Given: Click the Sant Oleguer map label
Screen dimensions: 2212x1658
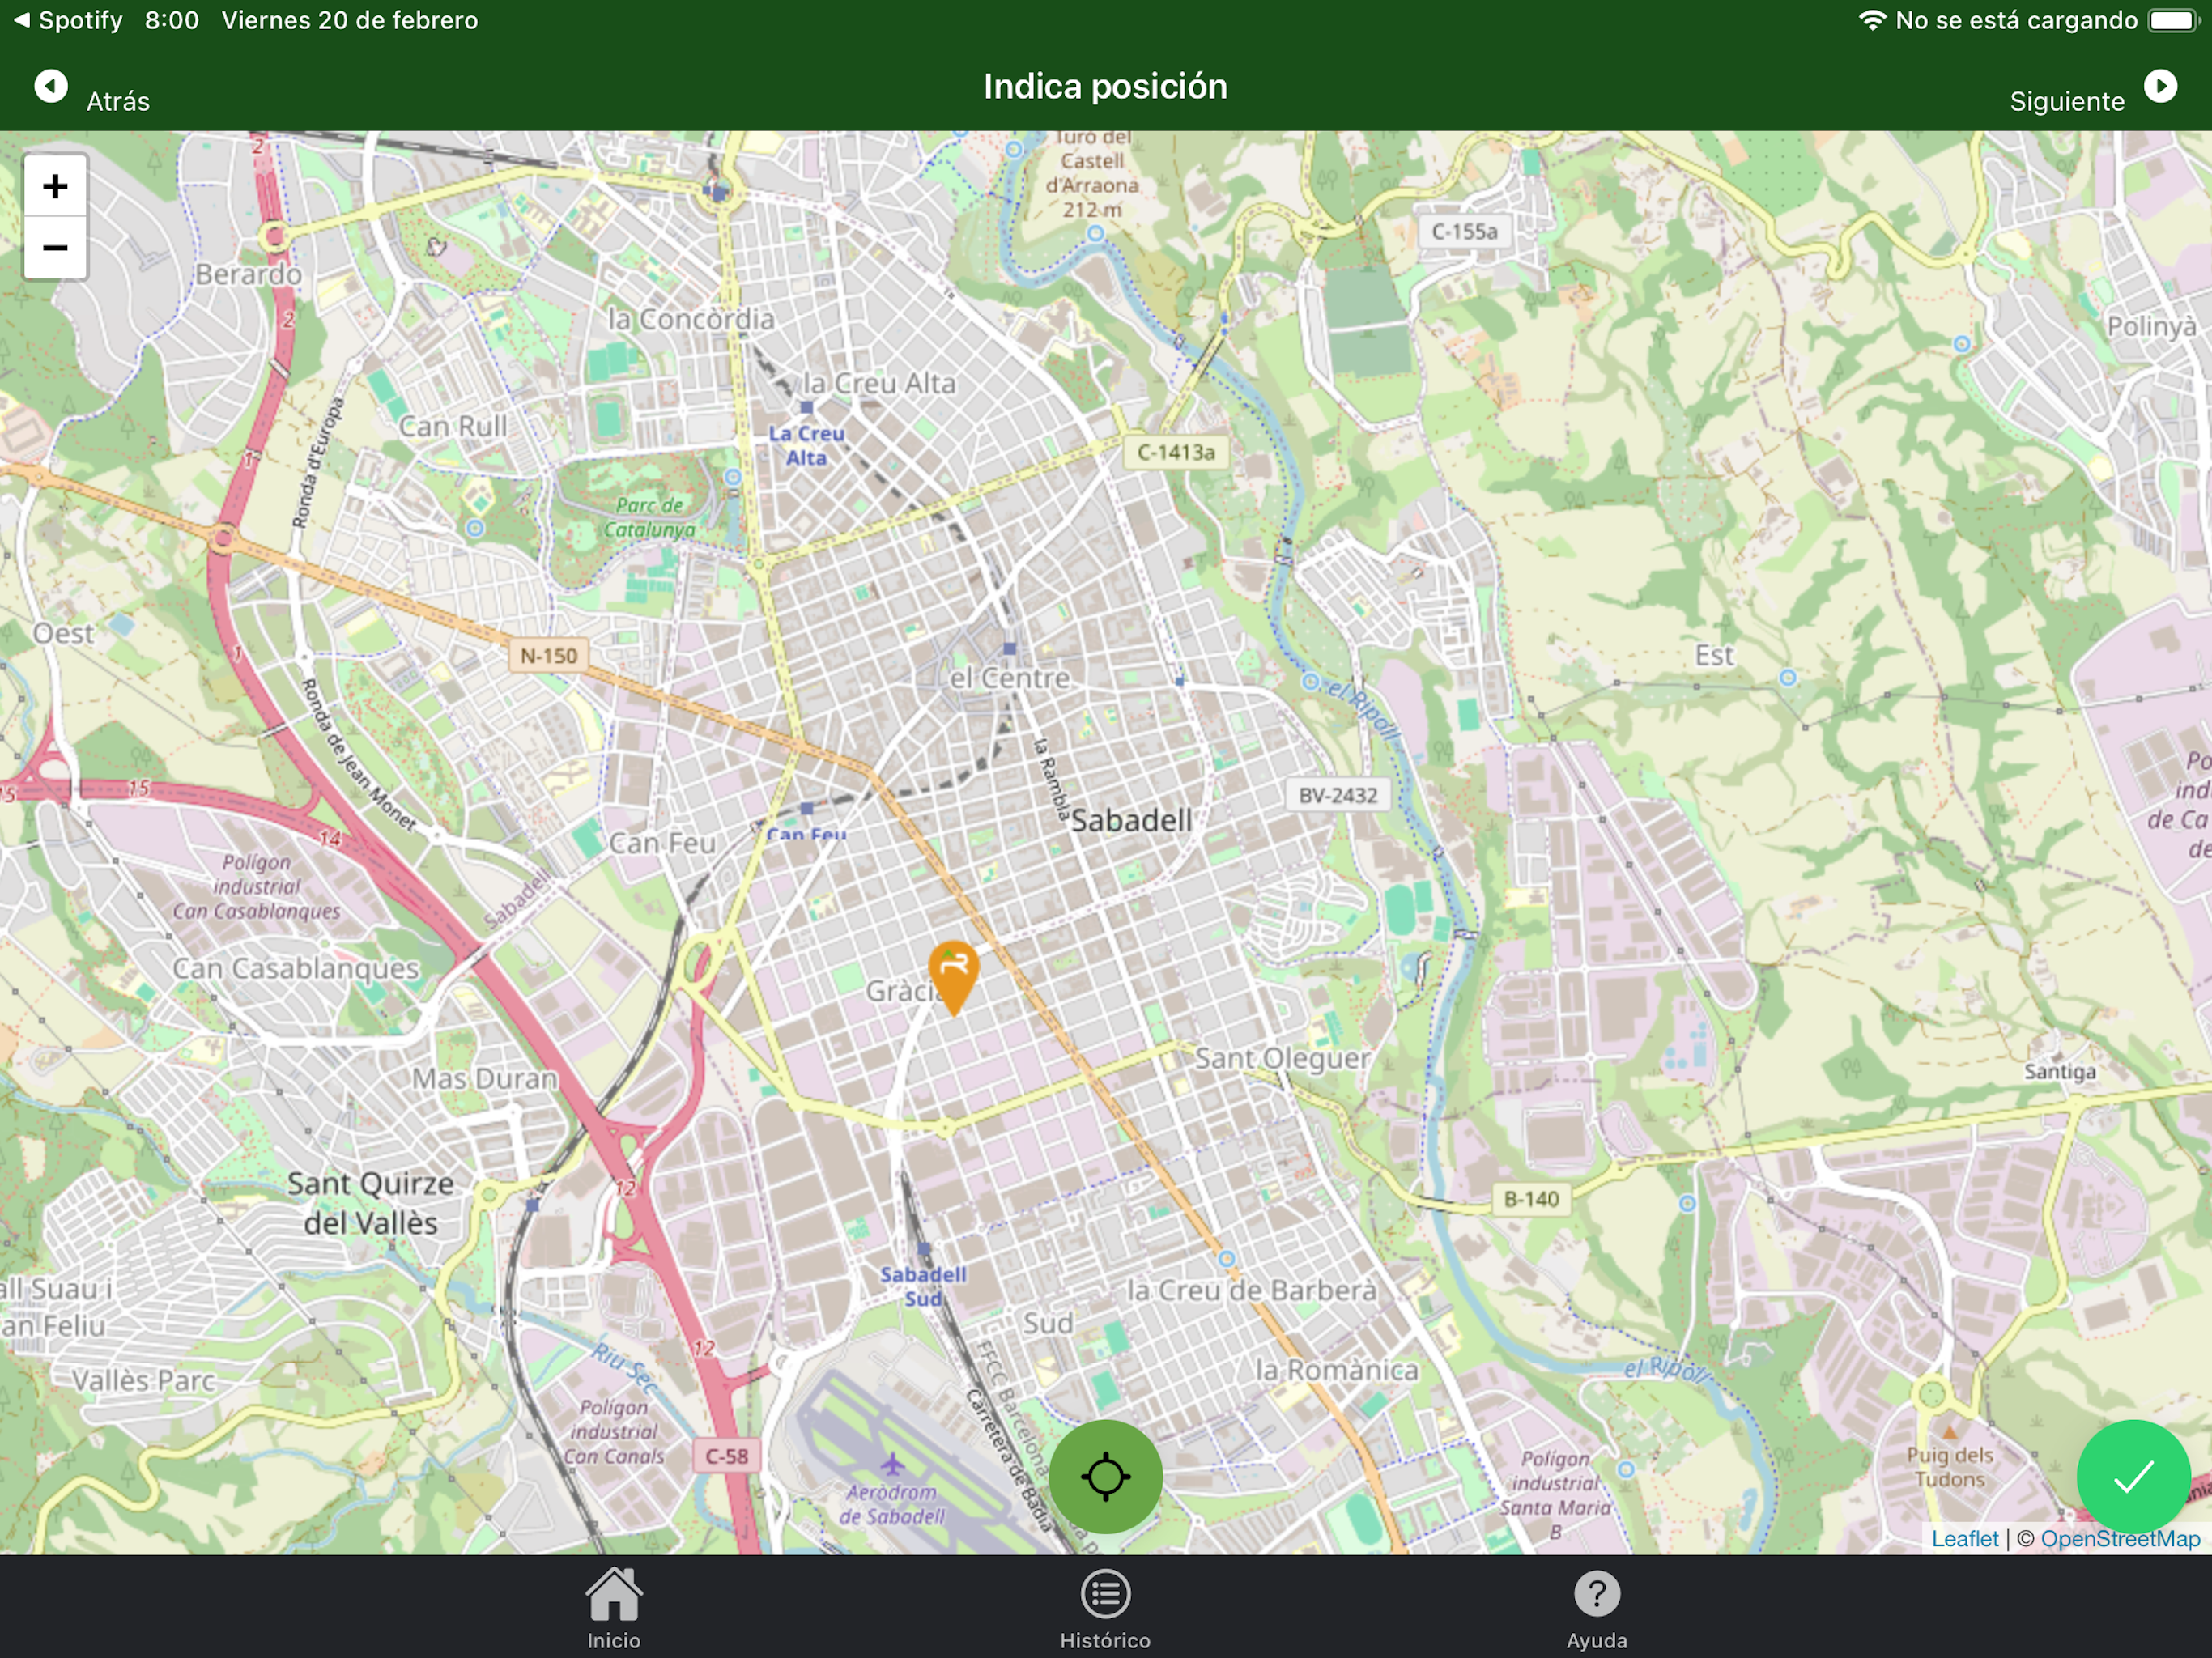Looking at the screenshot, I should pos(1282,1057).
